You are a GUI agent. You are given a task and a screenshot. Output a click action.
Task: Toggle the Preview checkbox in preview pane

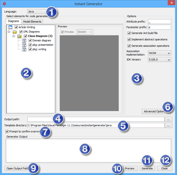(x=62, y=32)
